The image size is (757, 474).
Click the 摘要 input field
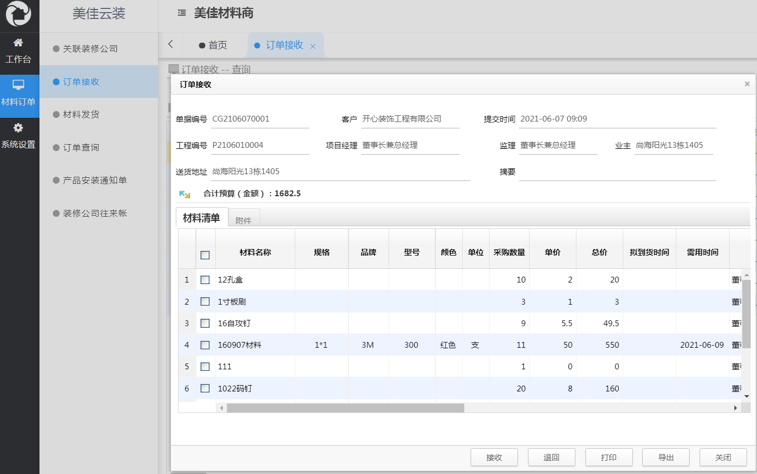coord(616,172)
